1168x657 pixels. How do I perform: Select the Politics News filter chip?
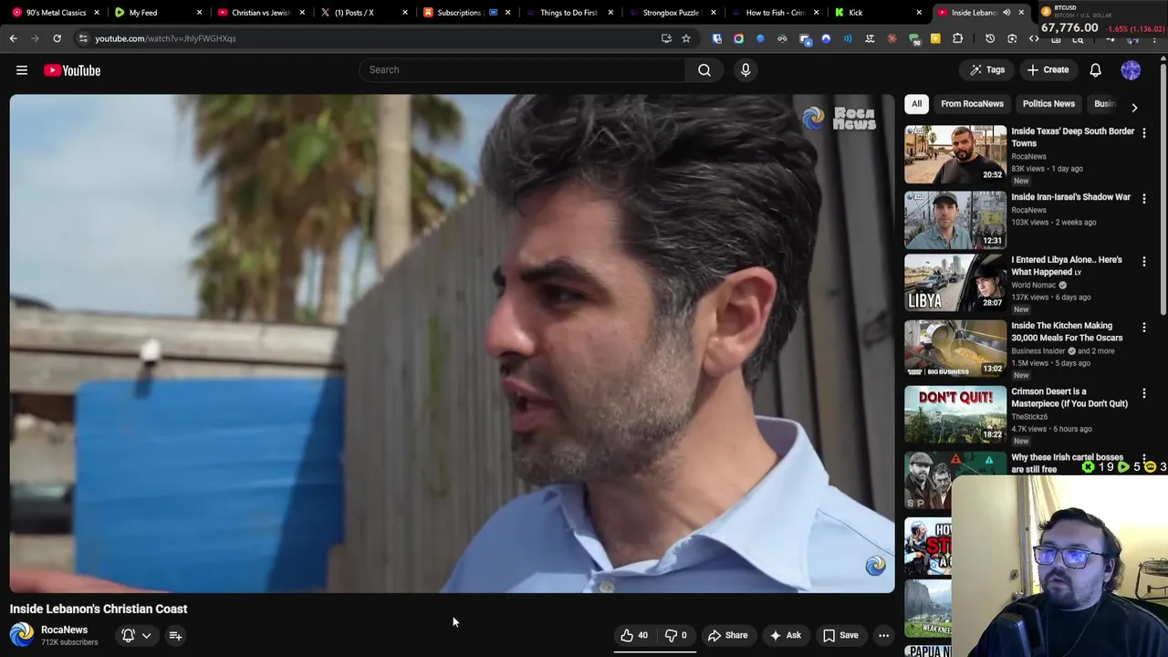(x=1048, y=104)
